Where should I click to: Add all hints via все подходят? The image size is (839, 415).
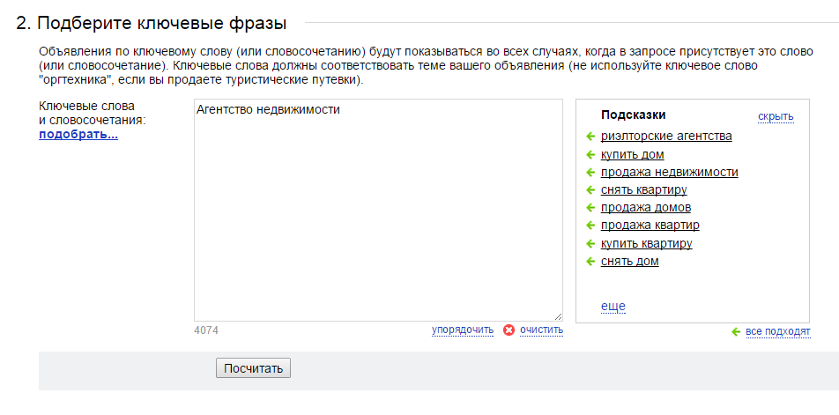coord(778,332)
